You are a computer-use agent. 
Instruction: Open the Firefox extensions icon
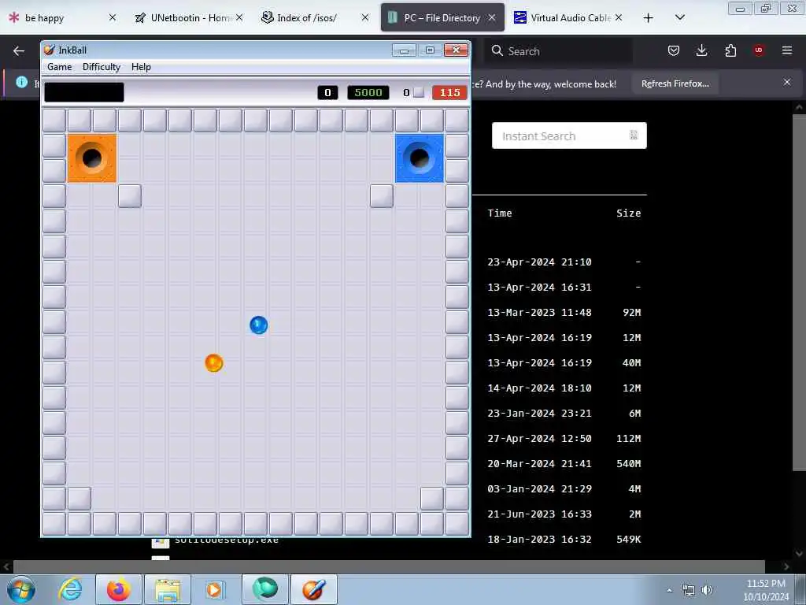click(x=730, y=50)
